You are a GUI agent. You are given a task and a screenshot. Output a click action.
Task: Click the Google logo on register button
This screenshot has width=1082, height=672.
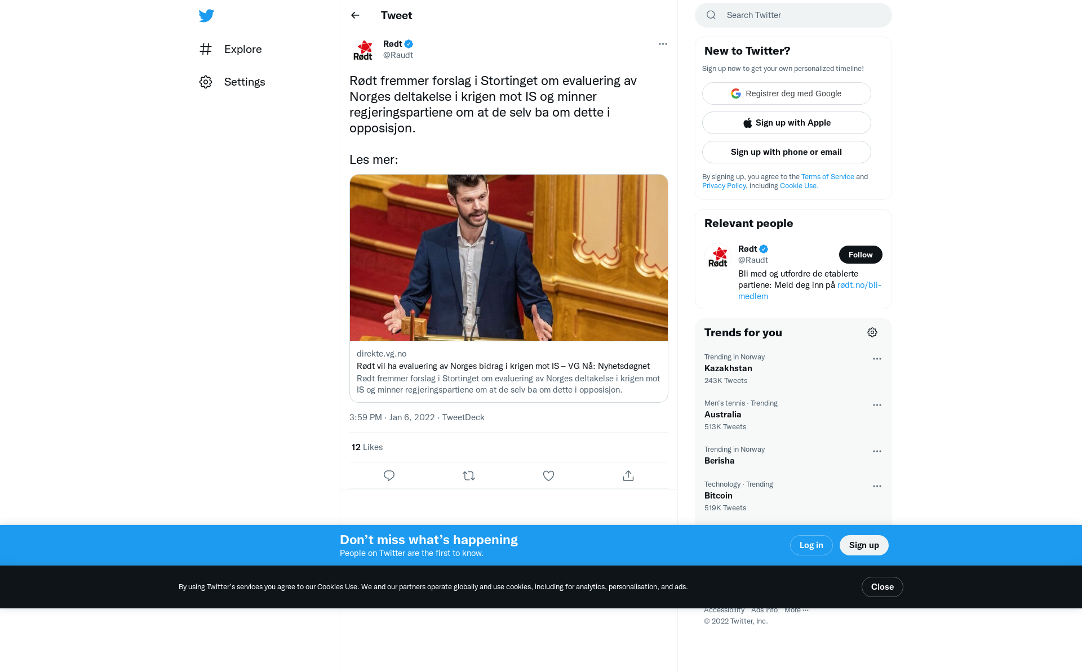tap(736, 94)
